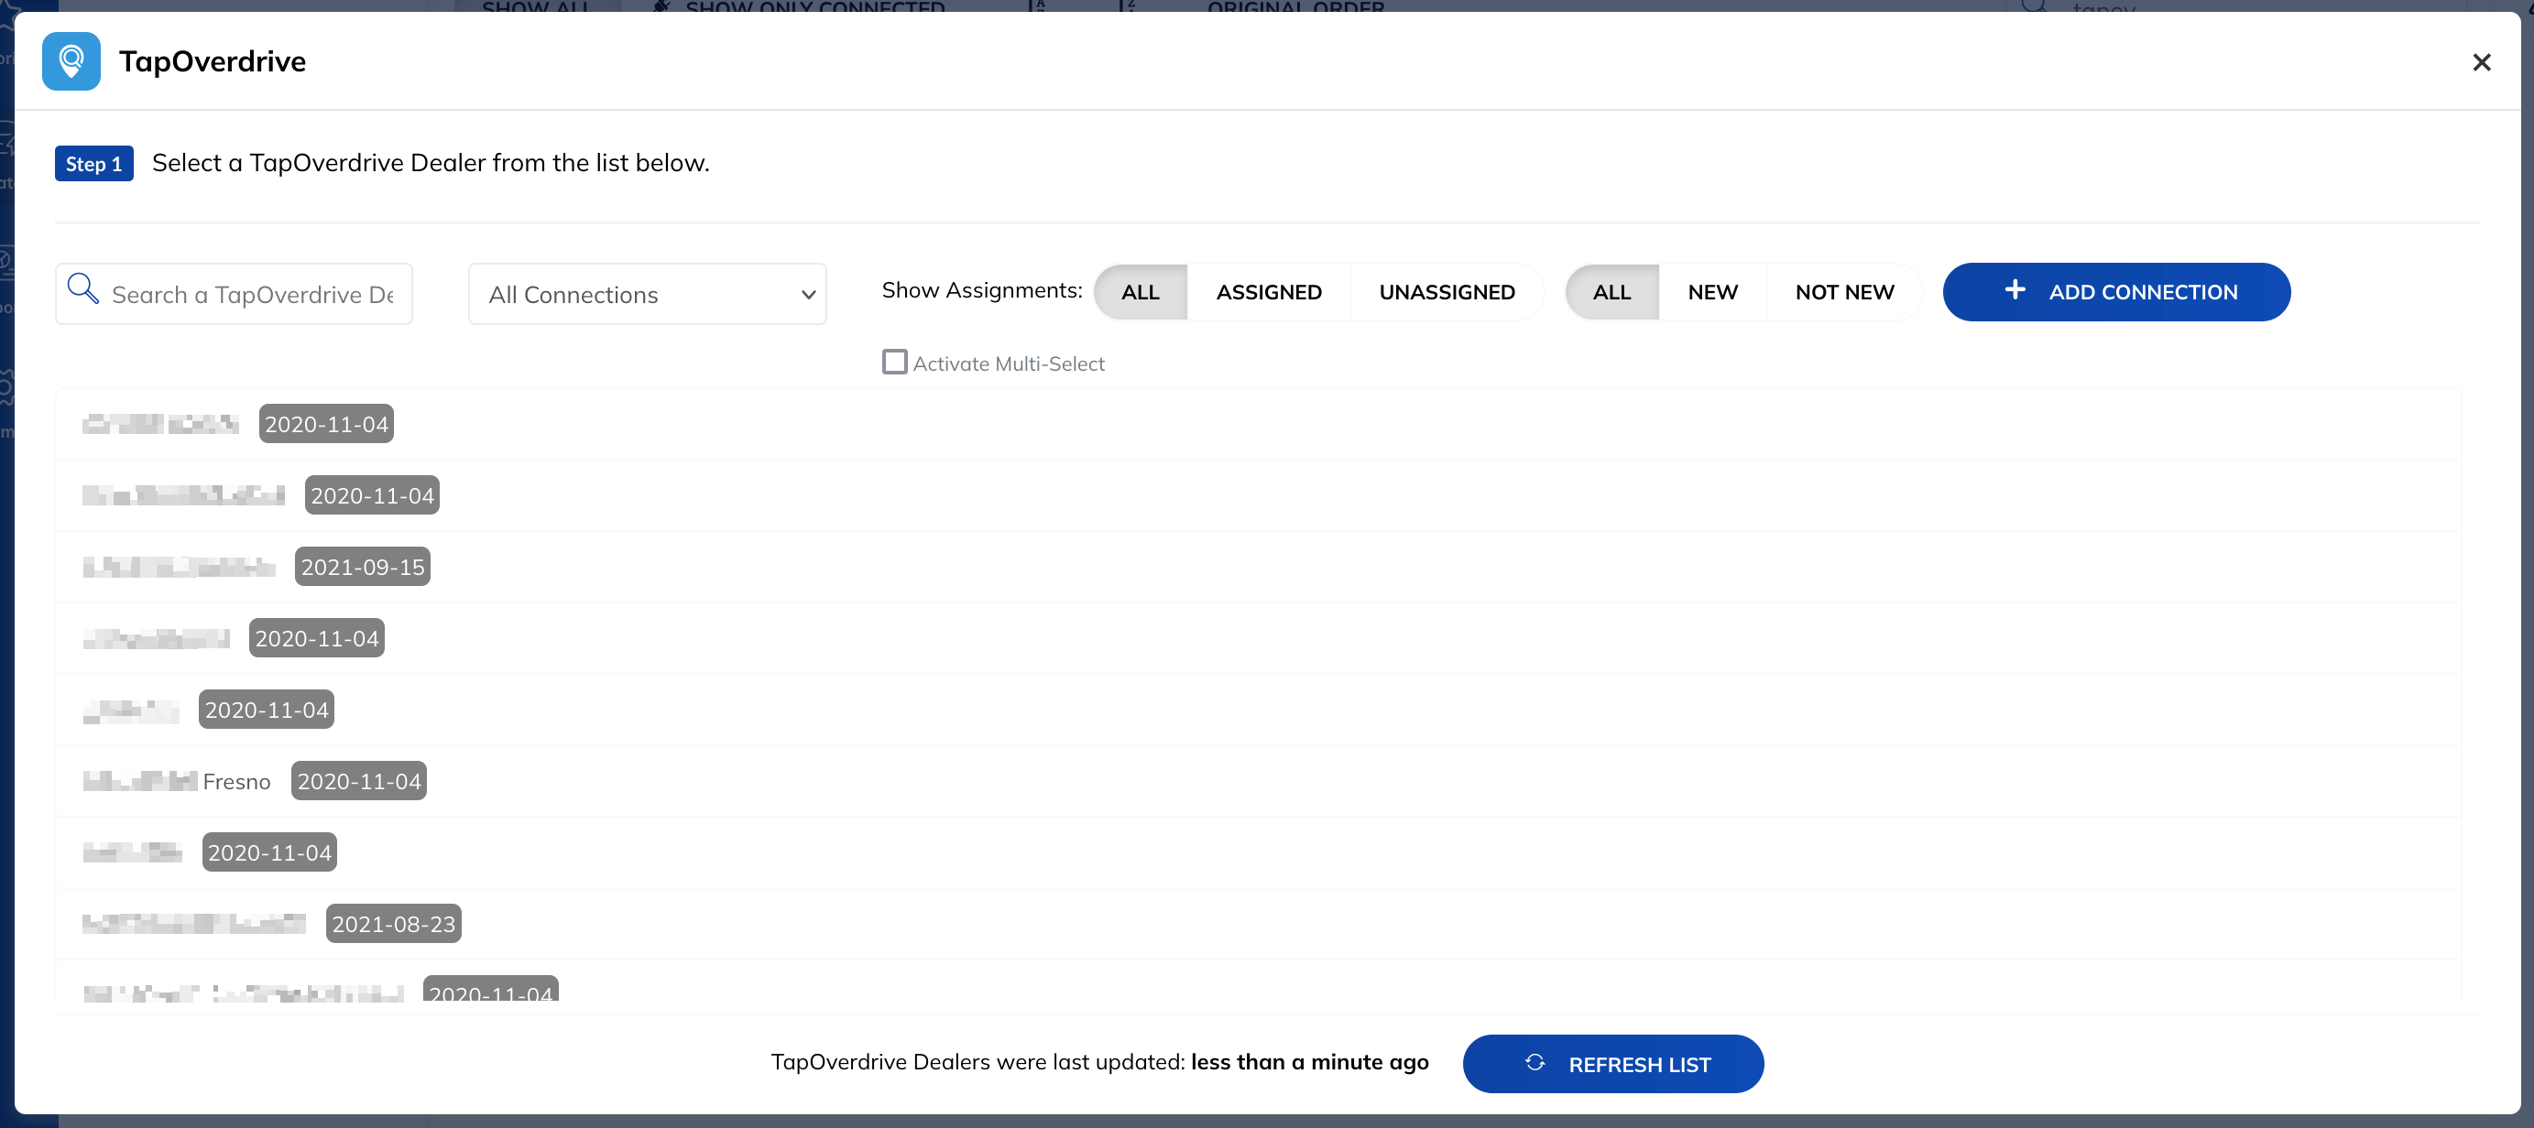This screenshot has width=2534, height=1128.
Task: Select ALL in Show Assignments
Action: pyautogui.click(x=1140, y=292)
